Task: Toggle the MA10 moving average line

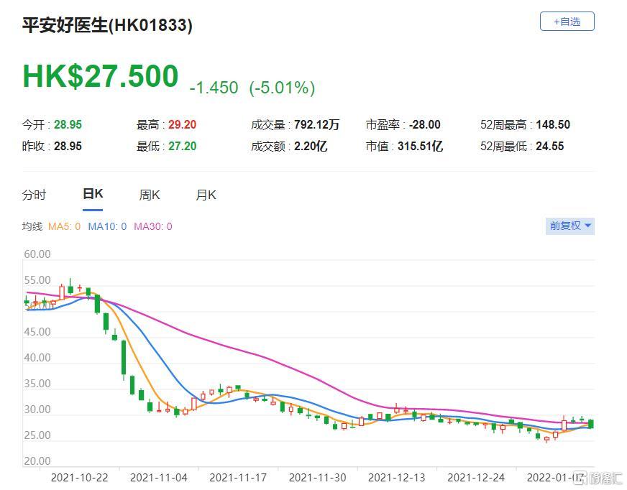Action: [106, 226]
